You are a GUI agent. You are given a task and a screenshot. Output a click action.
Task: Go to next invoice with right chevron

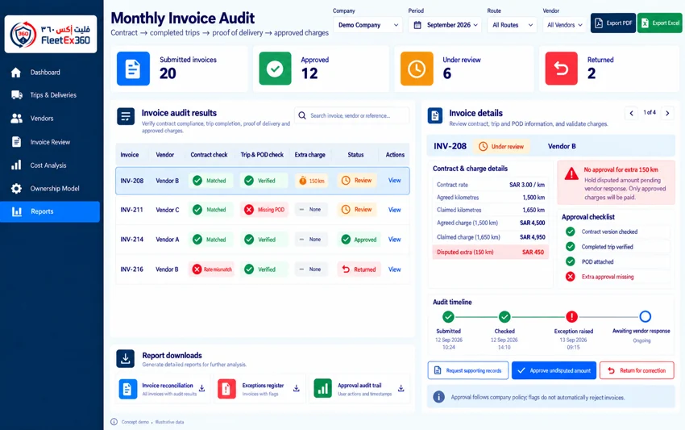667,113
